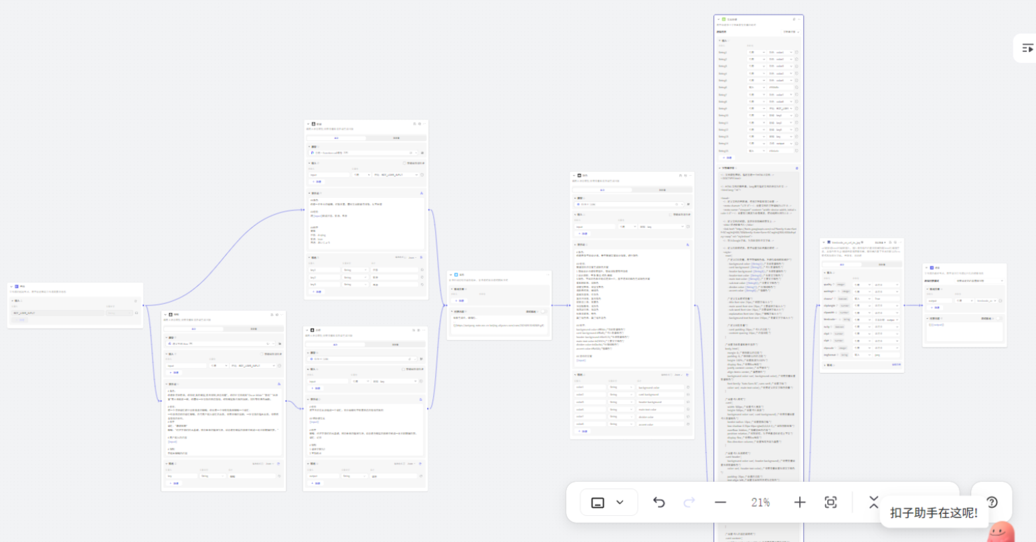Click the collapse arrows icon in bottom toolbar

pyautogui.click(x=873, y=503)
